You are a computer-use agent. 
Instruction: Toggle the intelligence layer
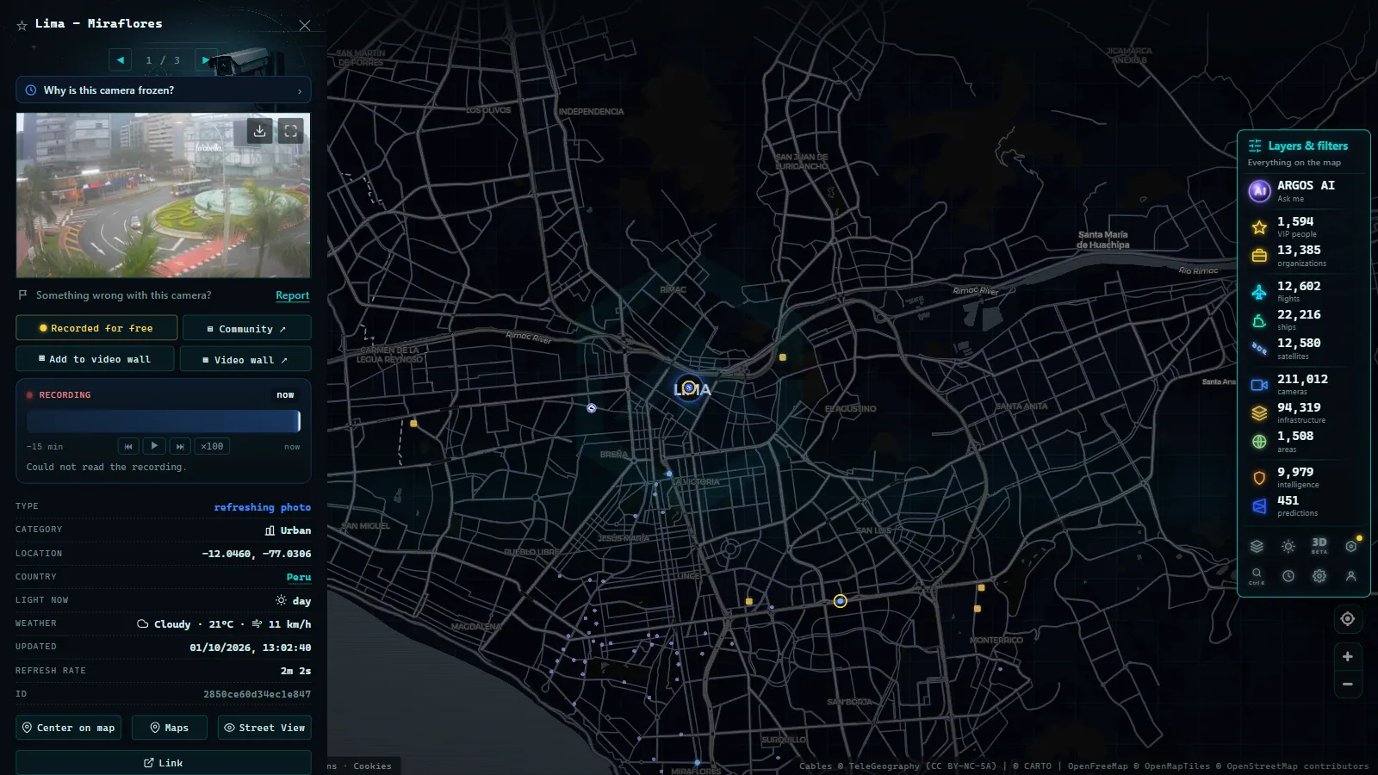pyautogui.click(x=1304, y=477)
